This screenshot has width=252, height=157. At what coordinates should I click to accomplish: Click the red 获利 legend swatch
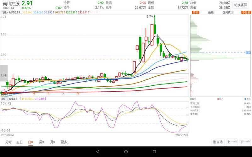coord(218,99)
